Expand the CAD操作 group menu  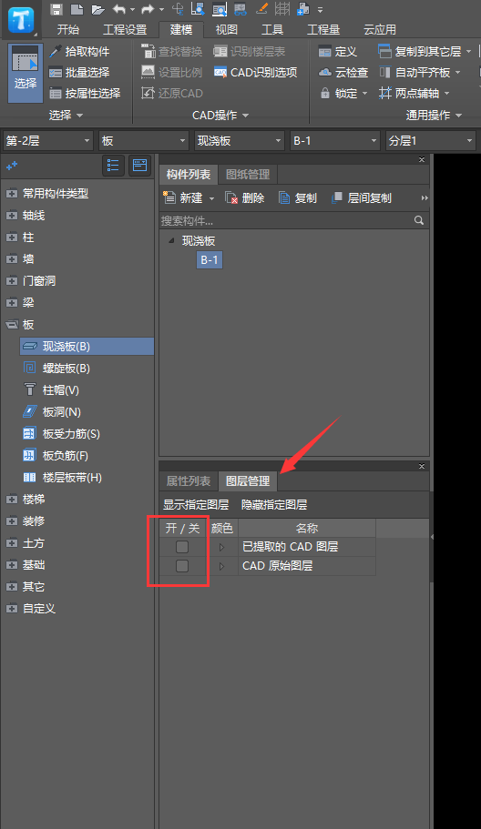coord(245,116)
